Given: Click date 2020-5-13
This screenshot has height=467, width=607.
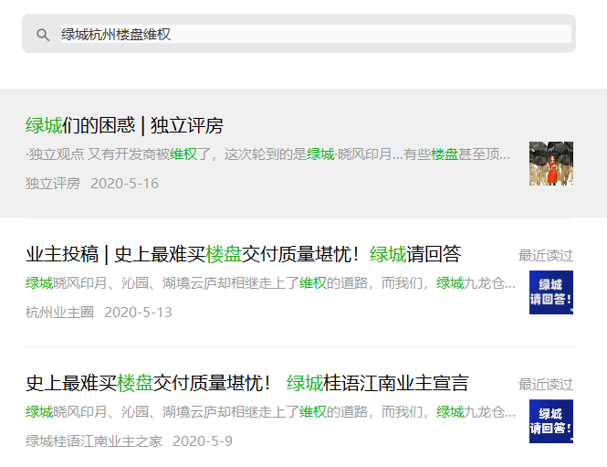Looking at the screenshot, I should pyautogui.click(x=138, y=312).
